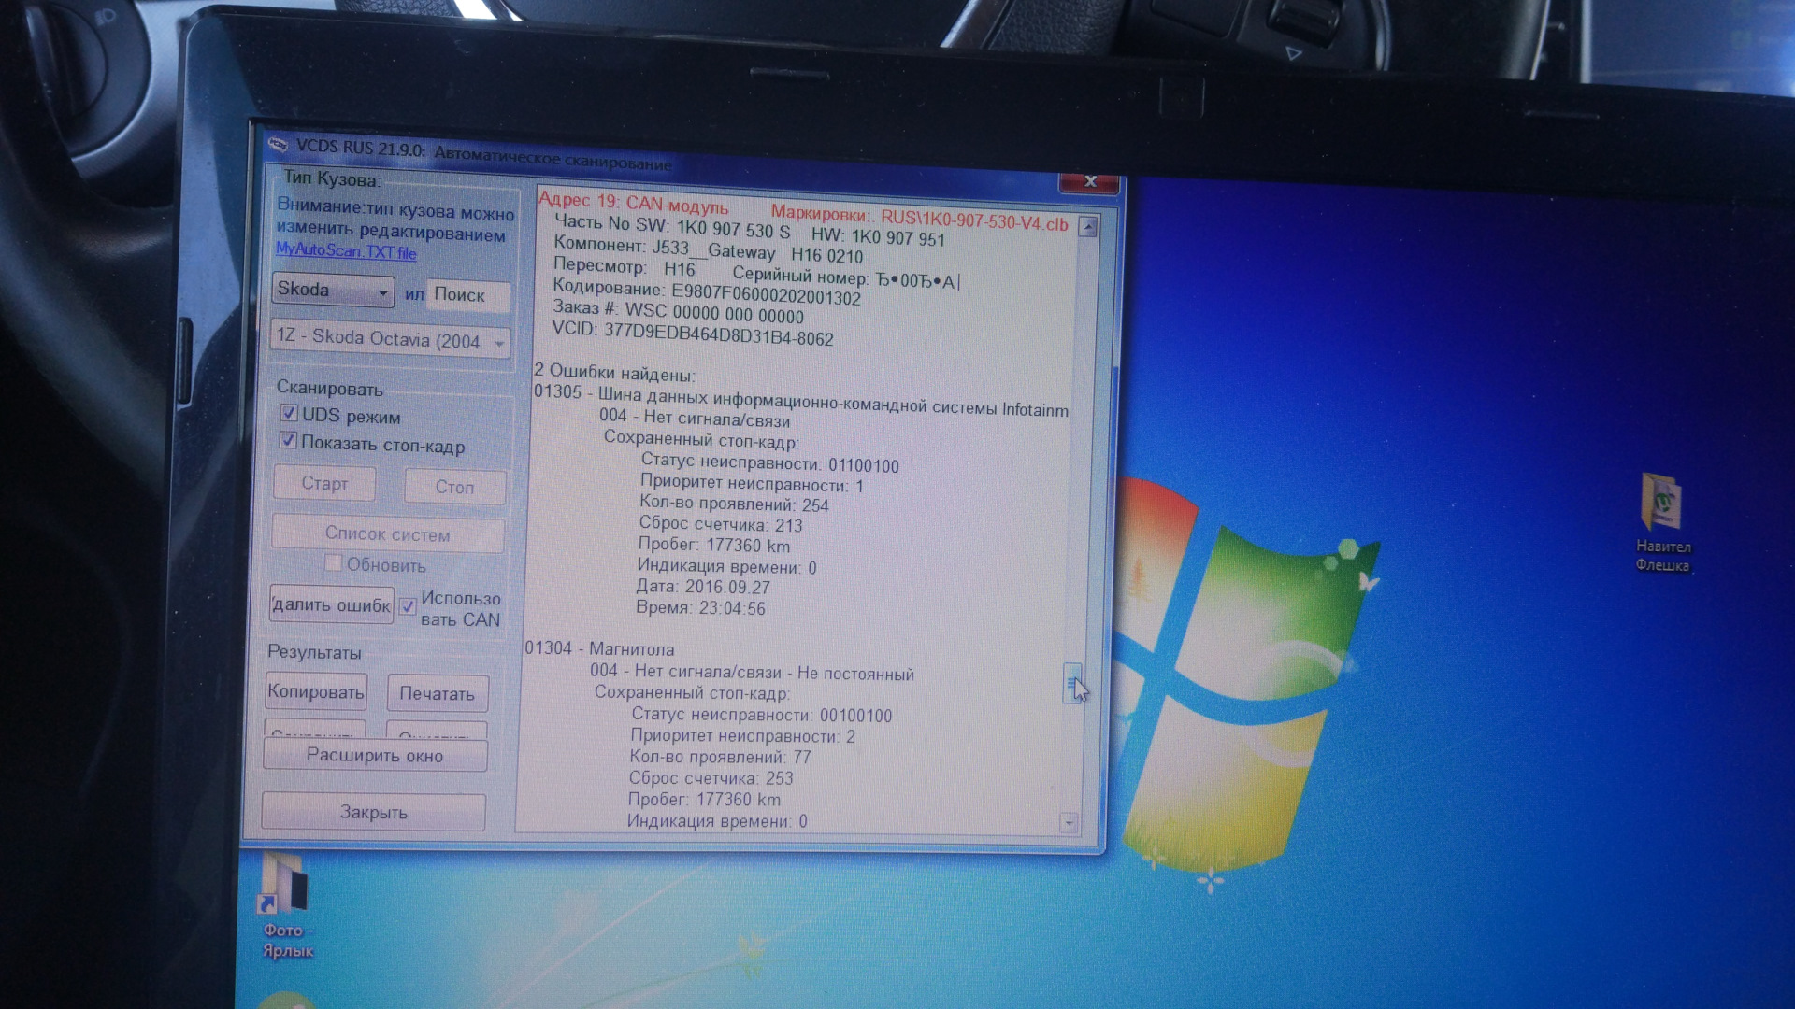This screenshot has height=1009, width=1795.
Task: Click the Стоп button
Action: pyautogui.click(x=455, y=487)
